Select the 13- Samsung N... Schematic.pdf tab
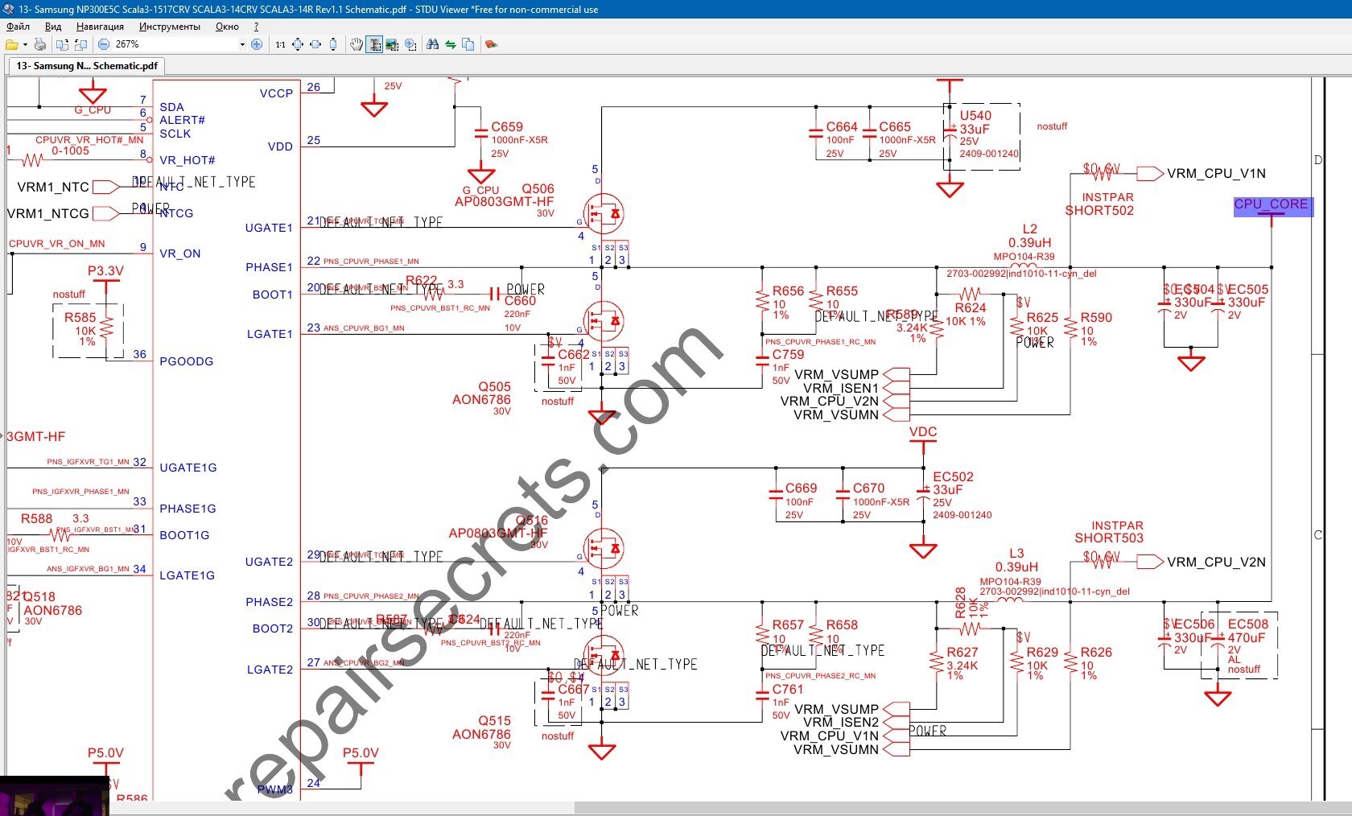 (87, 66)
